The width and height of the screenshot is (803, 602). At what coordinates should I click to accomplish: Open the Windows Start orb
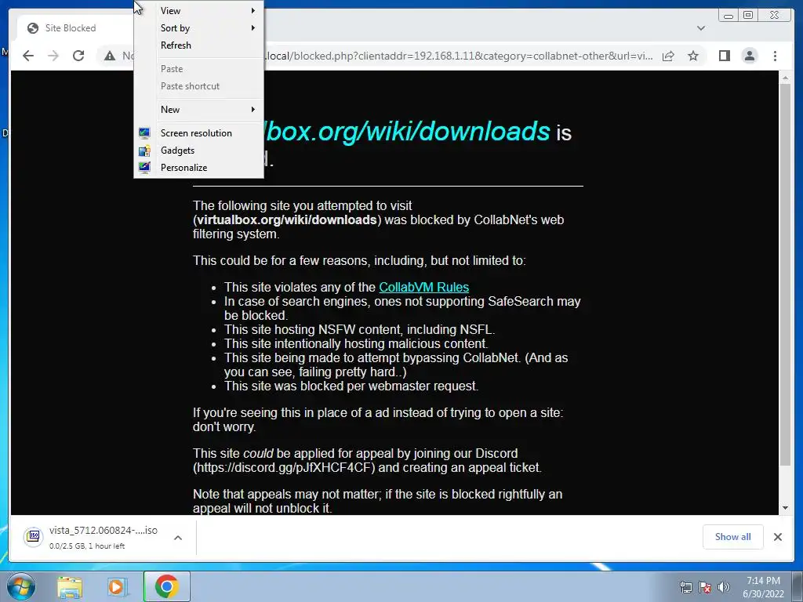[x=21, y=586]
